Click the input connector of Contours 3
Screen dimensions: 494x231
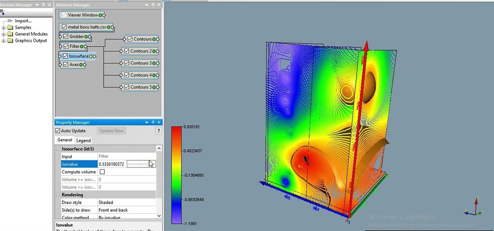tap(122, 63)
